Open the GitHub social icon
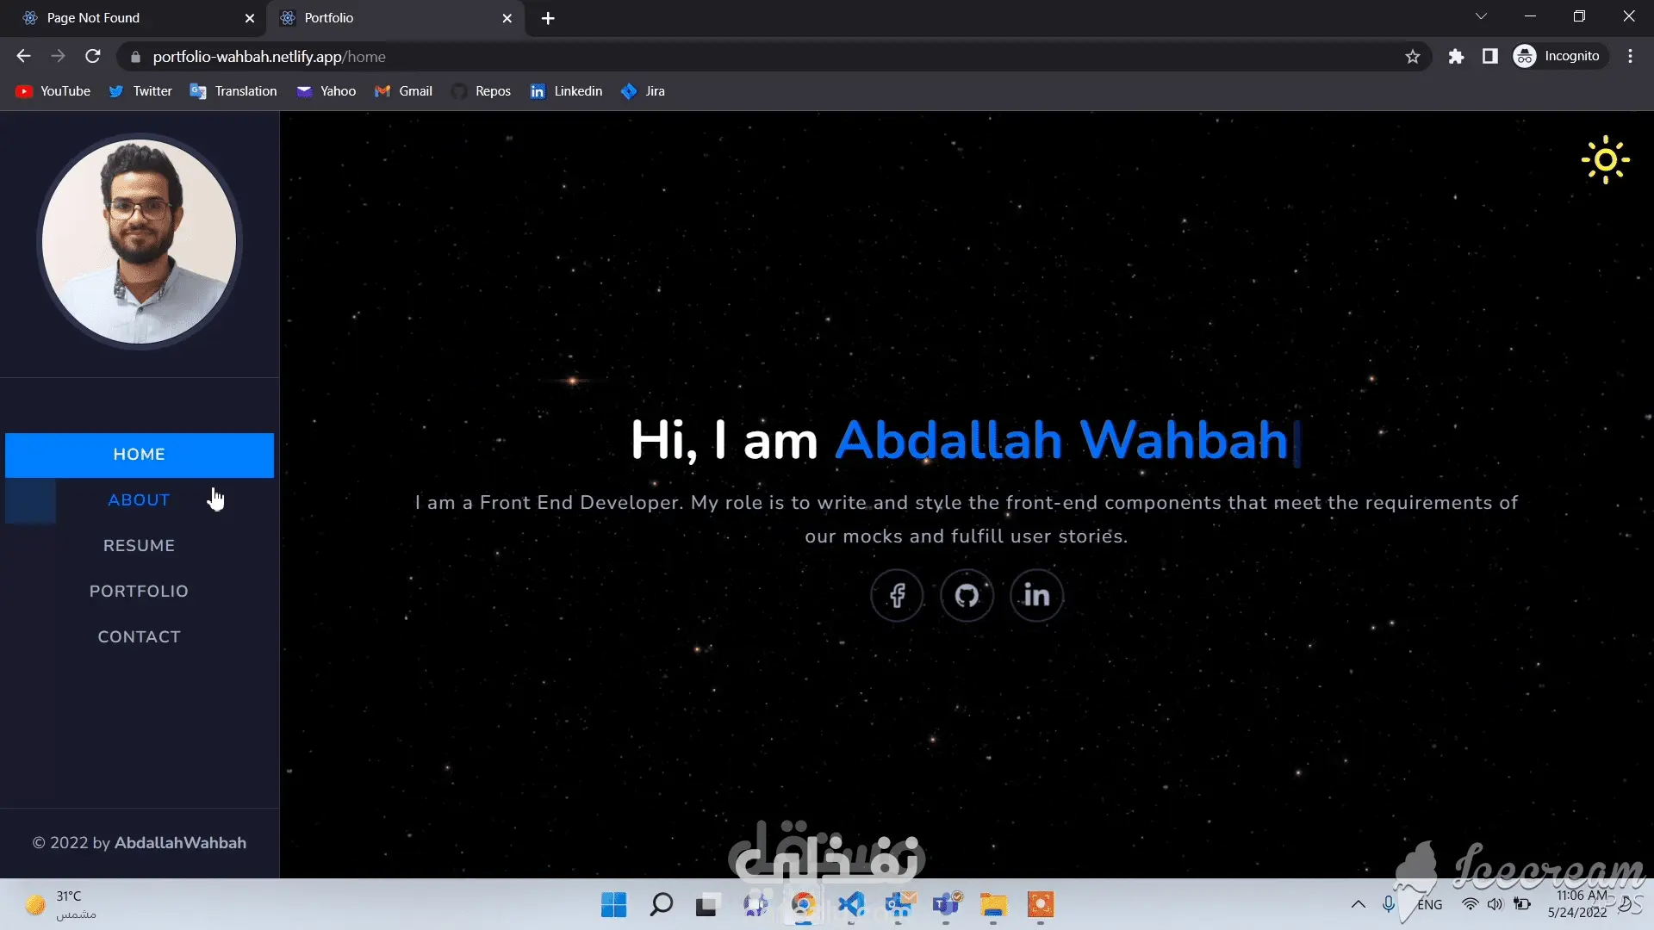 967,595
